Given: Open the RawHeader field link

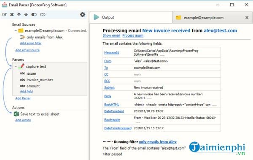Looking at the screenshot, I should click(x=112, y=120).
